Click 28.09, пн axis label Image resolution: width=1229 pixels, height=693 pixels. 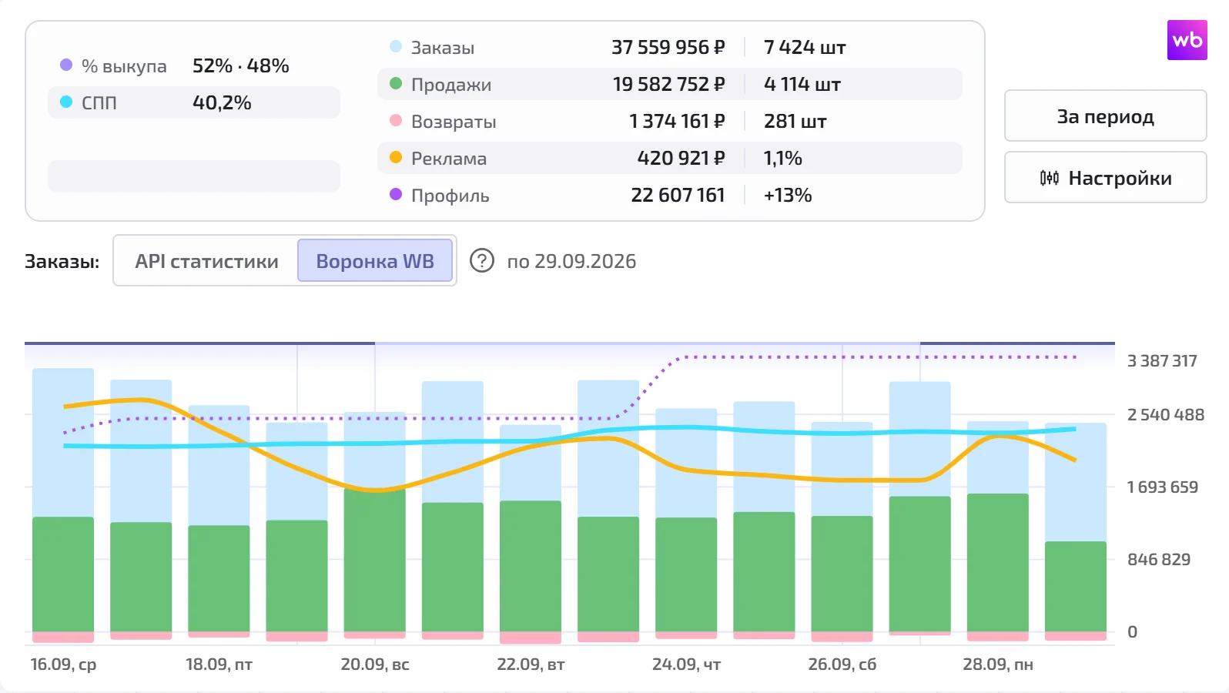tap(998, 664)
